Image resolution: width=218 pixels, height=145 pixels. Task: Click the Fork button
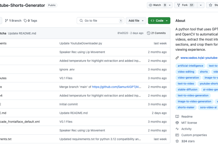tap(186, 5)
